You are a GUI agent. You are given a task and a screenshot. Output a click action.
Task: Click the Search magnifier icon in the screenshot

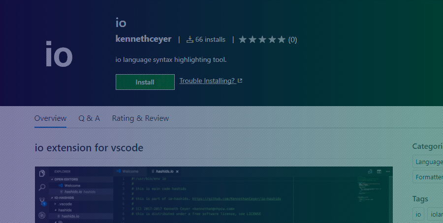[x=42, y=187]
